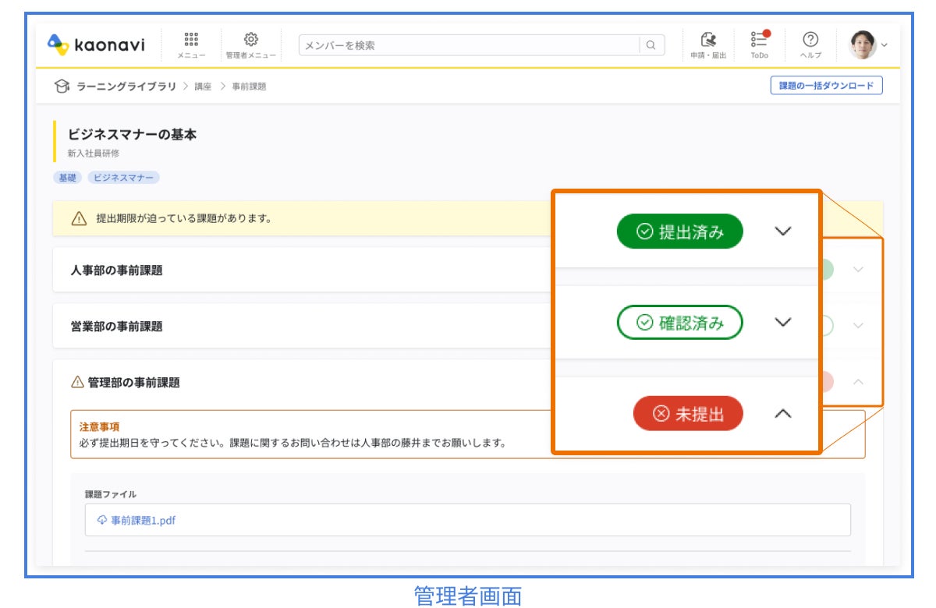This screenshot has height=608, width=936.
Task: Click the 基礎 tag
Action: tap(67, 178)
